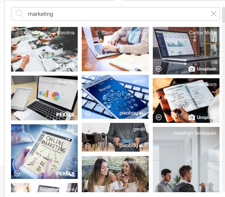Click CC icon on rawpixel.com notebook photo
The width and height of the screenshot is (225, 197).
coord(159,117)
